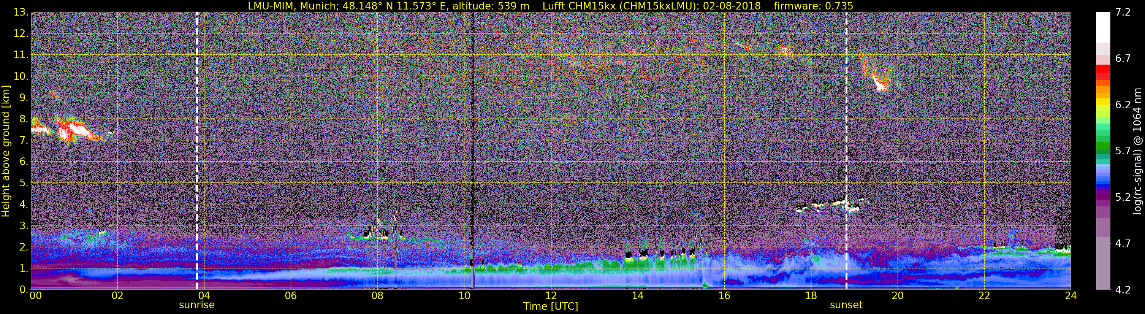Click the 'sunset' label below the time axis
The height and width of the screenshot is (314, 1145).
tap(846, 305)
